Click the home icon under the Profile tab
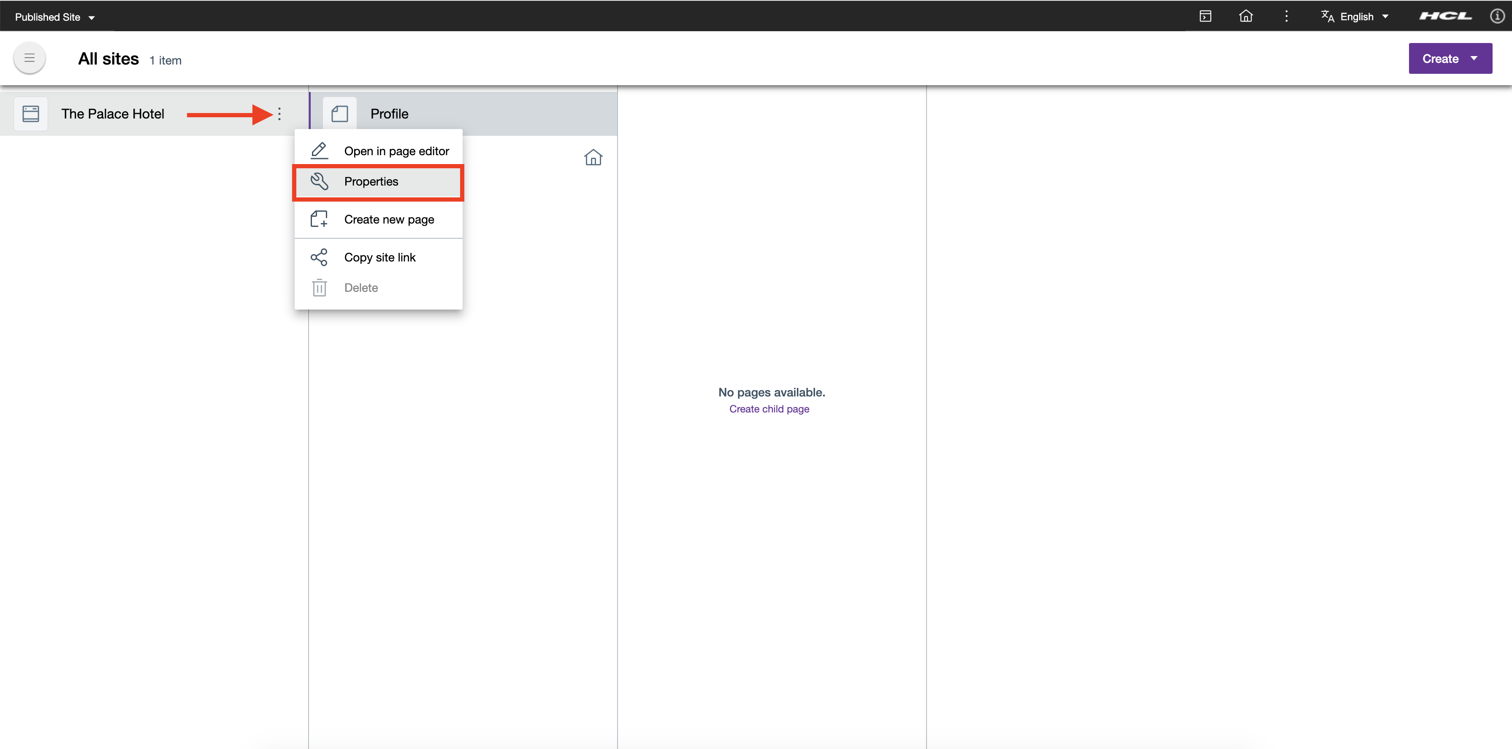 tap(593, 157)
